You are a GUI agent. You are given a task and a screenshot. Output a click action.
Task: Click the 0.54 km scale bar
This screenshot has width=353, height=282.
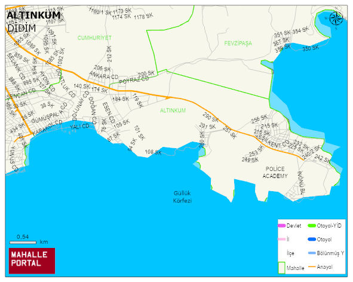[23, 243]
